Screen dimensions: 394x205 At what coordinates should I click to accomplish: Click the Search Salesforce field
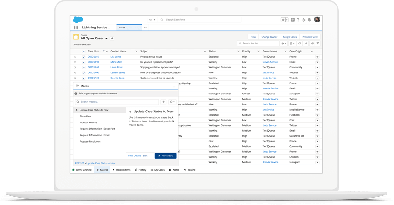click(x=199, y=20)
